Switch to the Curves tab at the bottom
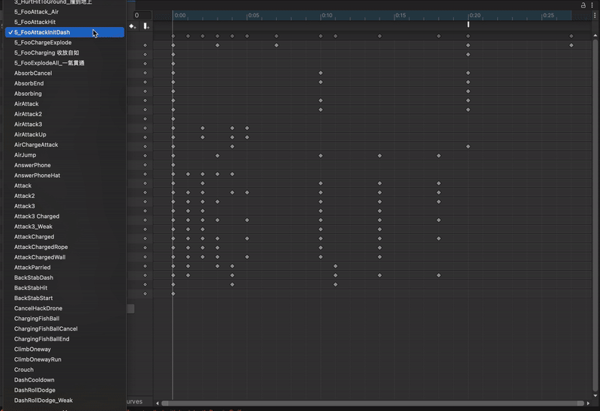Viewport: 600px width, 411px height. click(133, 402)
